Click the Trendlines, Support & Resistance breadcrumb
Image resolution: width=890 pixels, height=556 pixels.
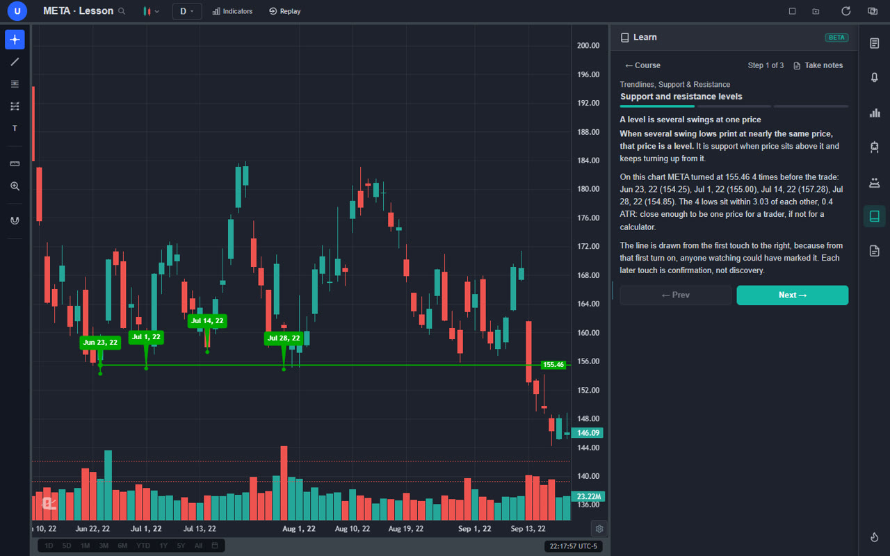coord(675,84)
